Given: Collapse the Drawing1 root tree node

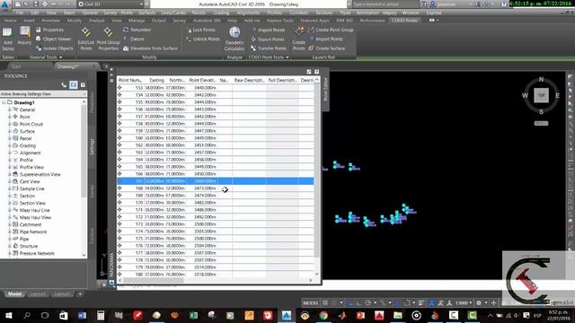Looking at the screenshot, I should 4,102.
